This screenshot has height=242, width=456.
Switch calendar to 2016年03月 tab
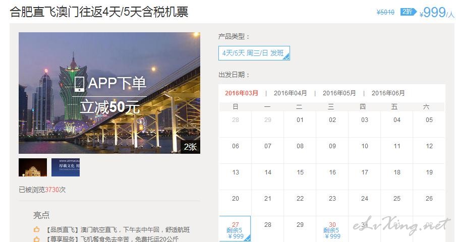(x=242, y=93)
